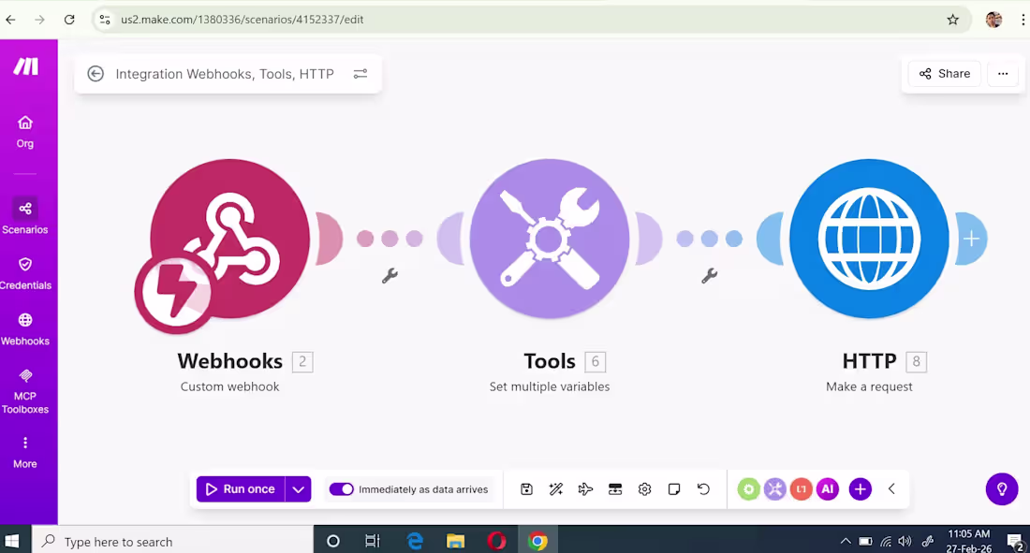
Task: Open scenario inputs and outputs icon
Action: (615, 488)
